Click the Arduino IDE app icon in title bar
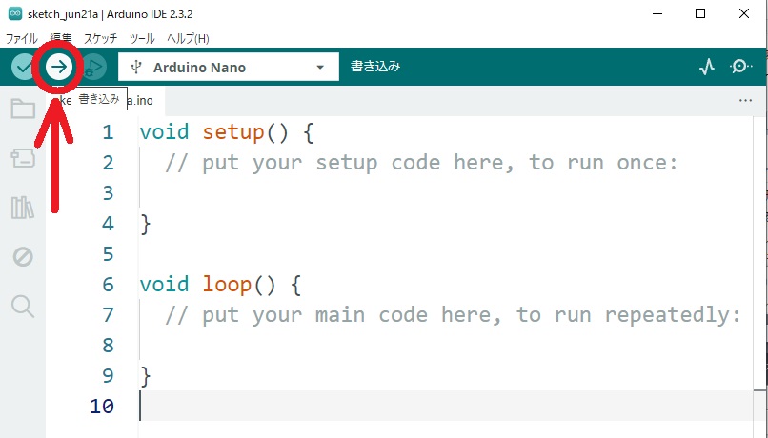The height and width of the screenshot is (438, 768). click(x=15, y=13)
